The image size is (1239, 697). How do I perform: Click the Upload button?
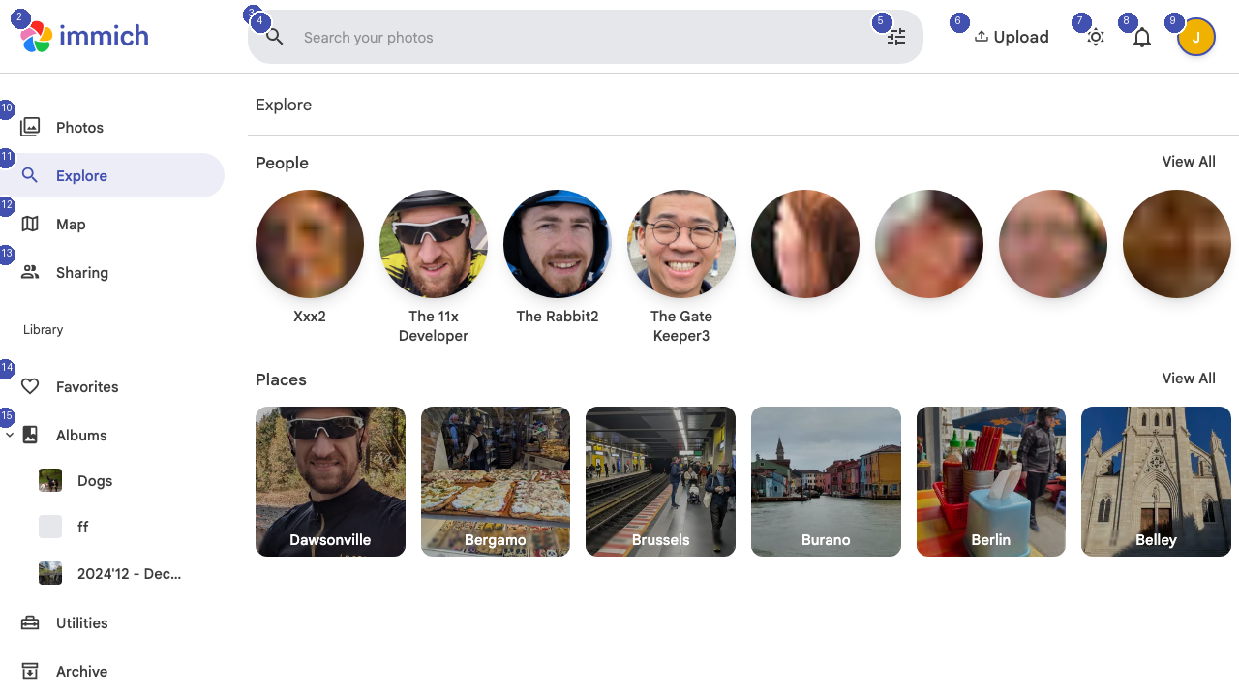(1012, 36)
